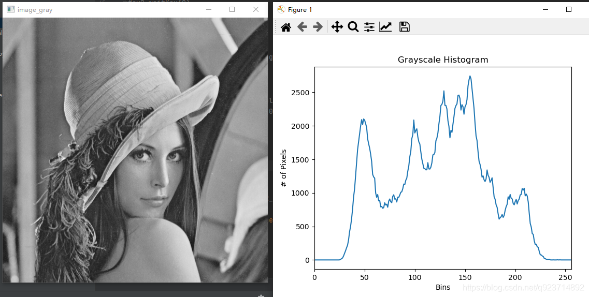Click the Grayscale Histogram plot title
589x297 pixels.
click(x=443, y=60)
